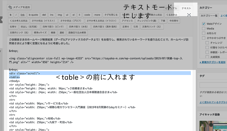Insert the アドセンス quicktag
Image resolution: width=227 pixels, height=131 pixels.
127,21
